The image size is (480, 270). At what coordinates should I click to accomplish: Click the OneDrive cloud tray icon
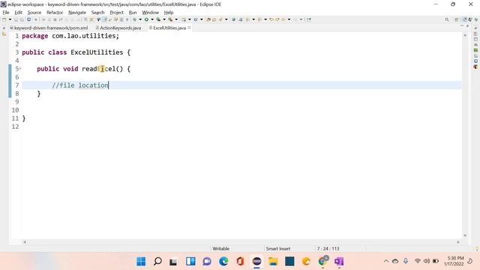click(395, 261)
